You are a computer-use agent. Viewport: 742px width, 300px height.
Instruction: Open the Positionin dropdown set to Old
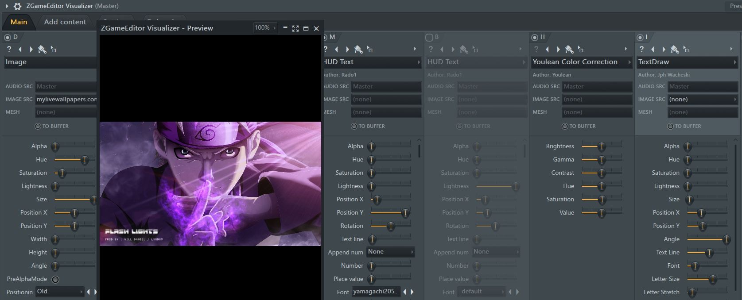tap(59, 292)
